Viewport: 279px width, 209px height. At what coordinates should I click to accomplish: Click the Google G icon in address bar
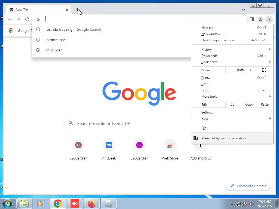[x=38, y=19]
